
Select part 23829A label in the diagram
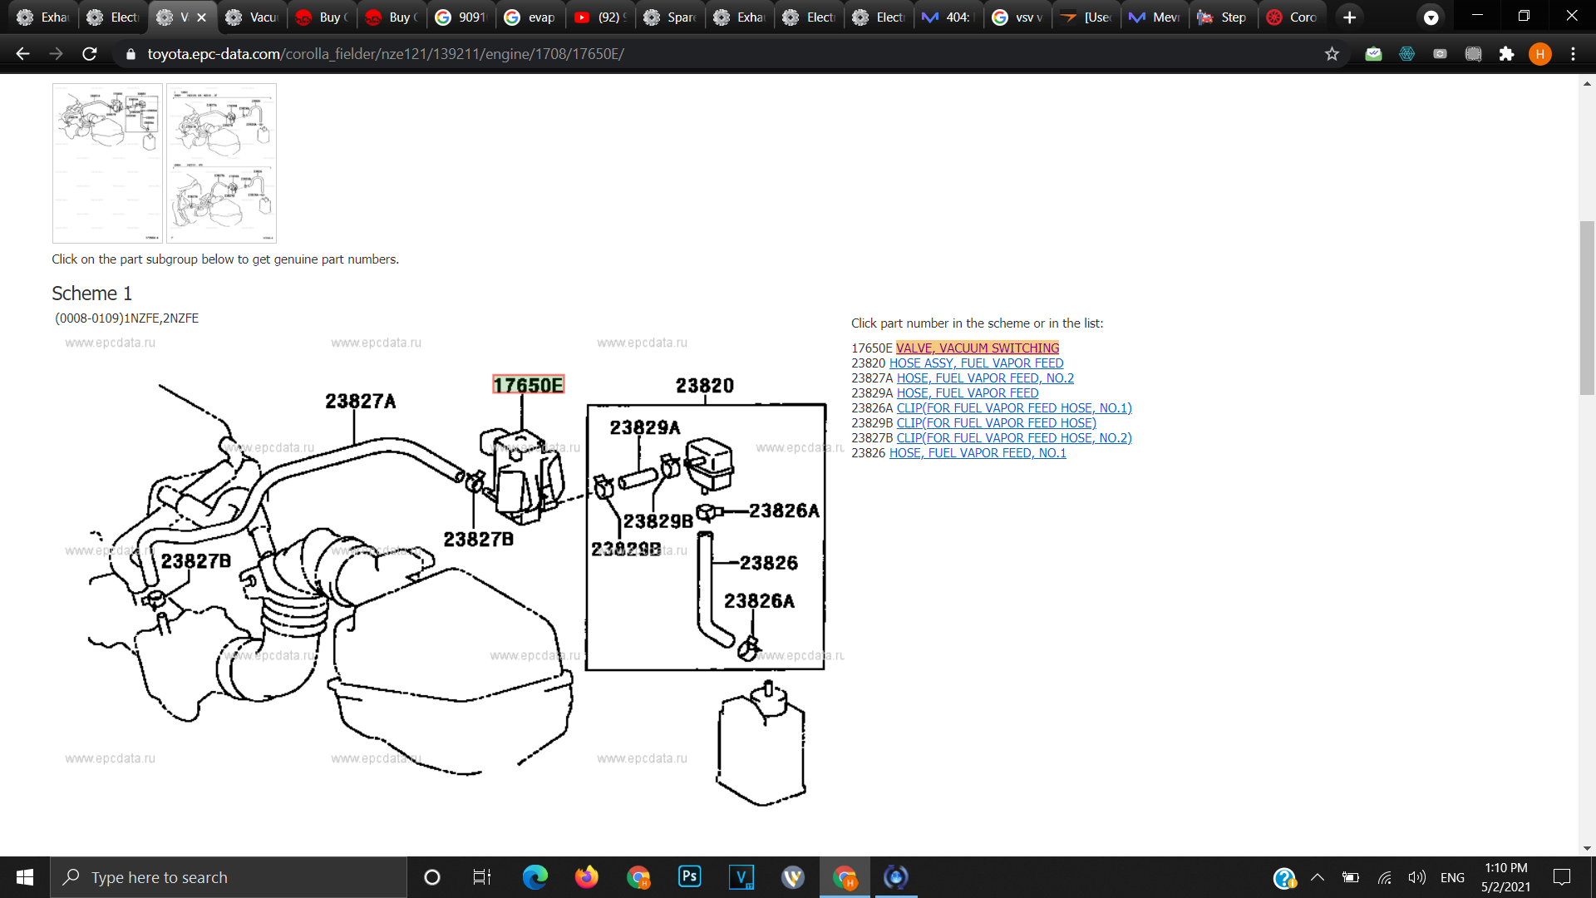tap(645, 428)
